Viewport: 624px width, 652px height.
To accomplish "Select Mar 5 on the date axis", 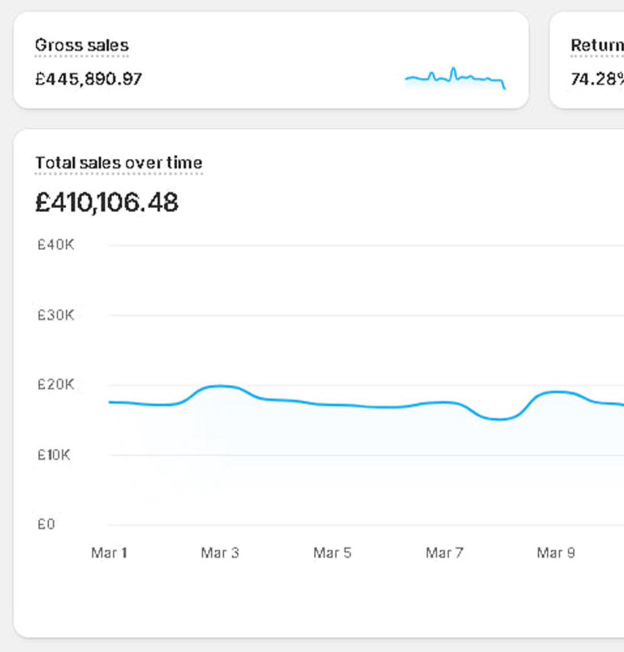I will click(x=332, y=553).
